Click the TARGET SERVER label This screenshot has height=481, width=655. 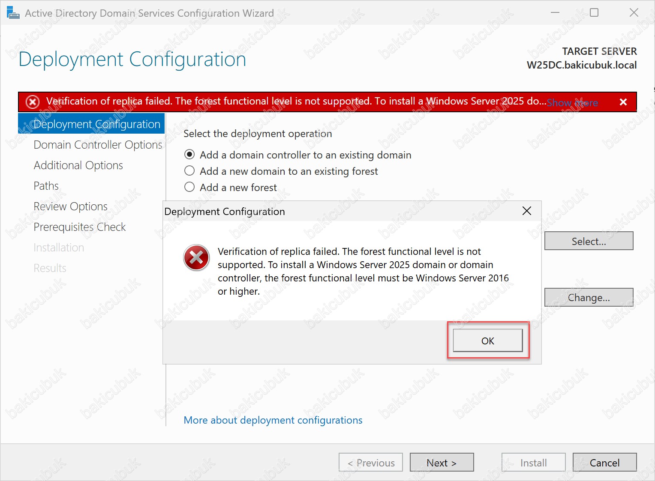(x=599, y=51)
